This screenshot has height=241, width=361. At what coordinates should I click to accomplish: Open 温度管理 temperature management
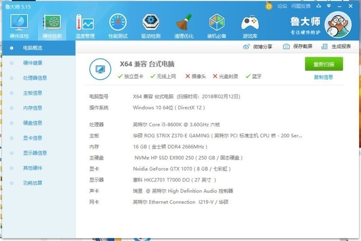pyautogui.click(x=85, y=26)
